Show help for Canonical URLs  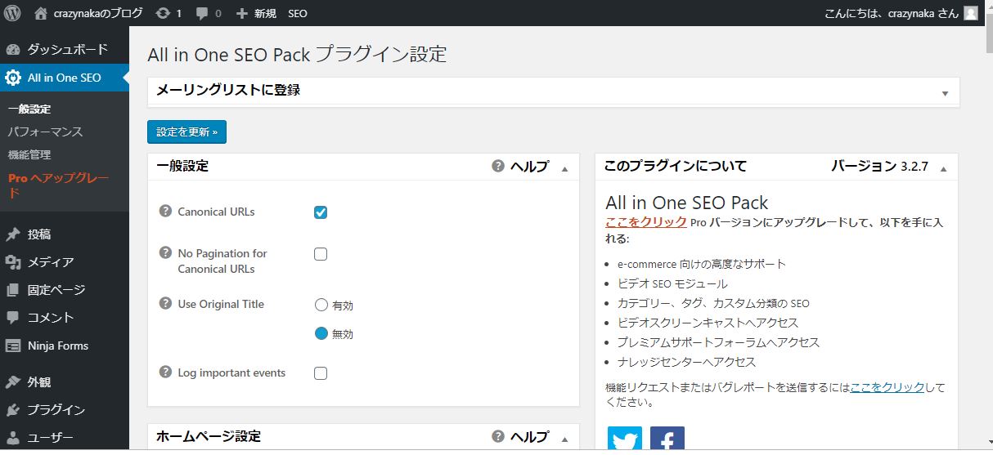click(165, 211)
